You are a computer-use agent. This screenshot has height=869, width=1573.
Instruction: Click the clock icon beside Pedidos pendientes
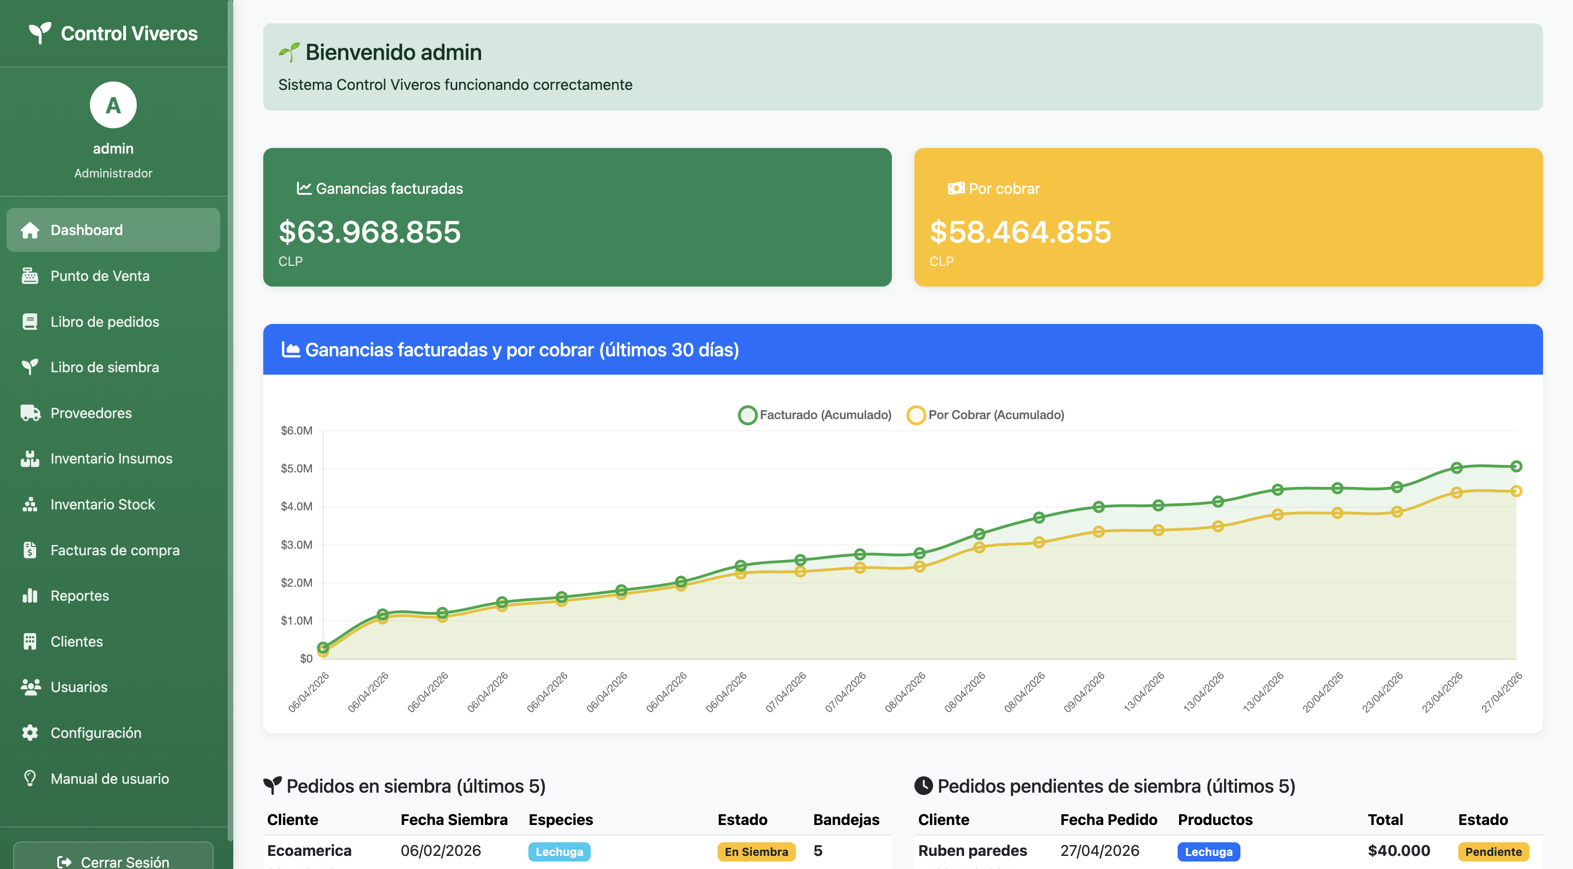(x=924, y=786)
